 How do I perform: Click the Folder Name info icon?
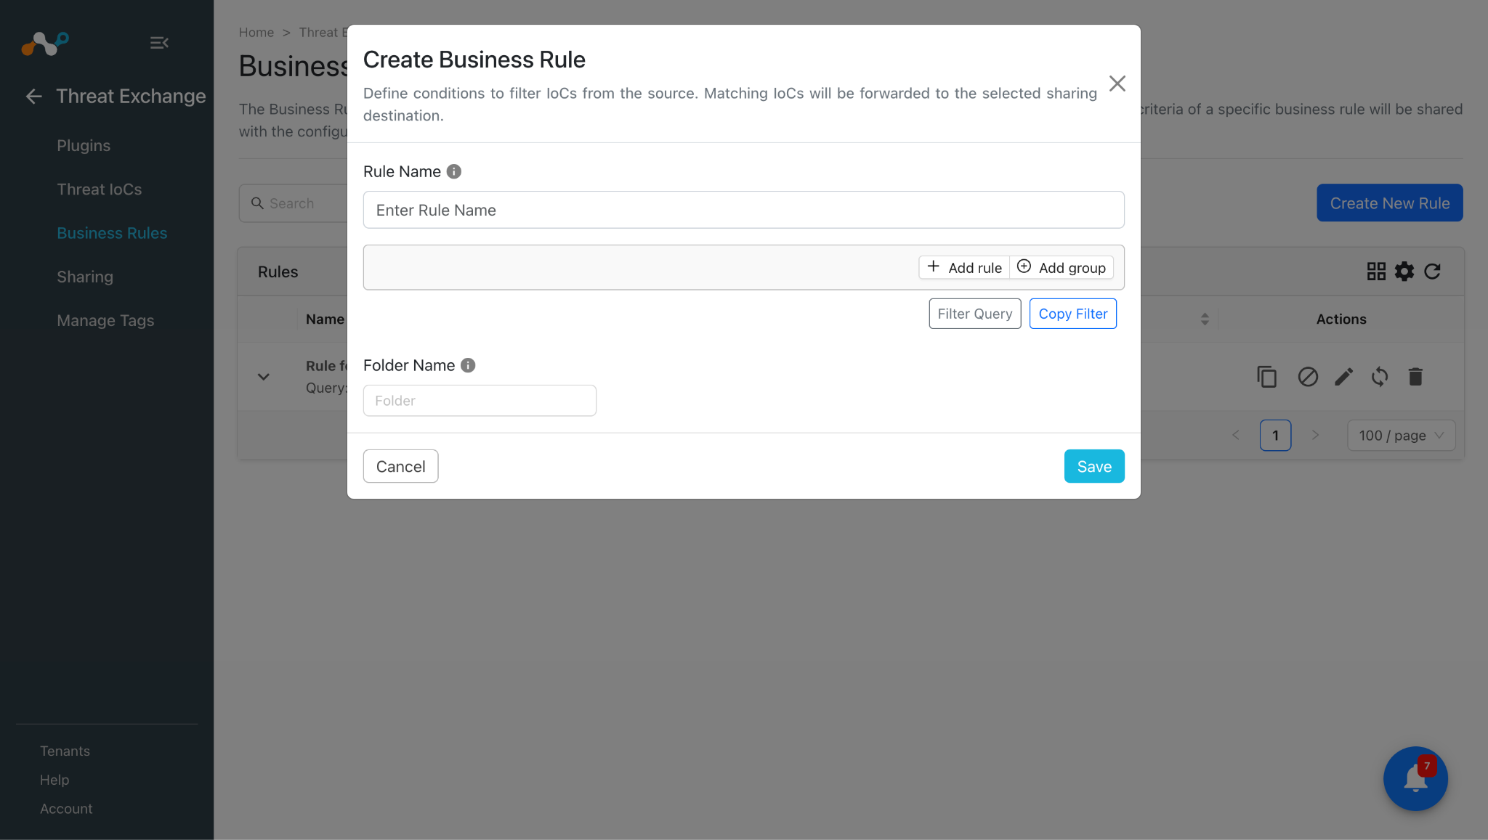click(469, 365)
